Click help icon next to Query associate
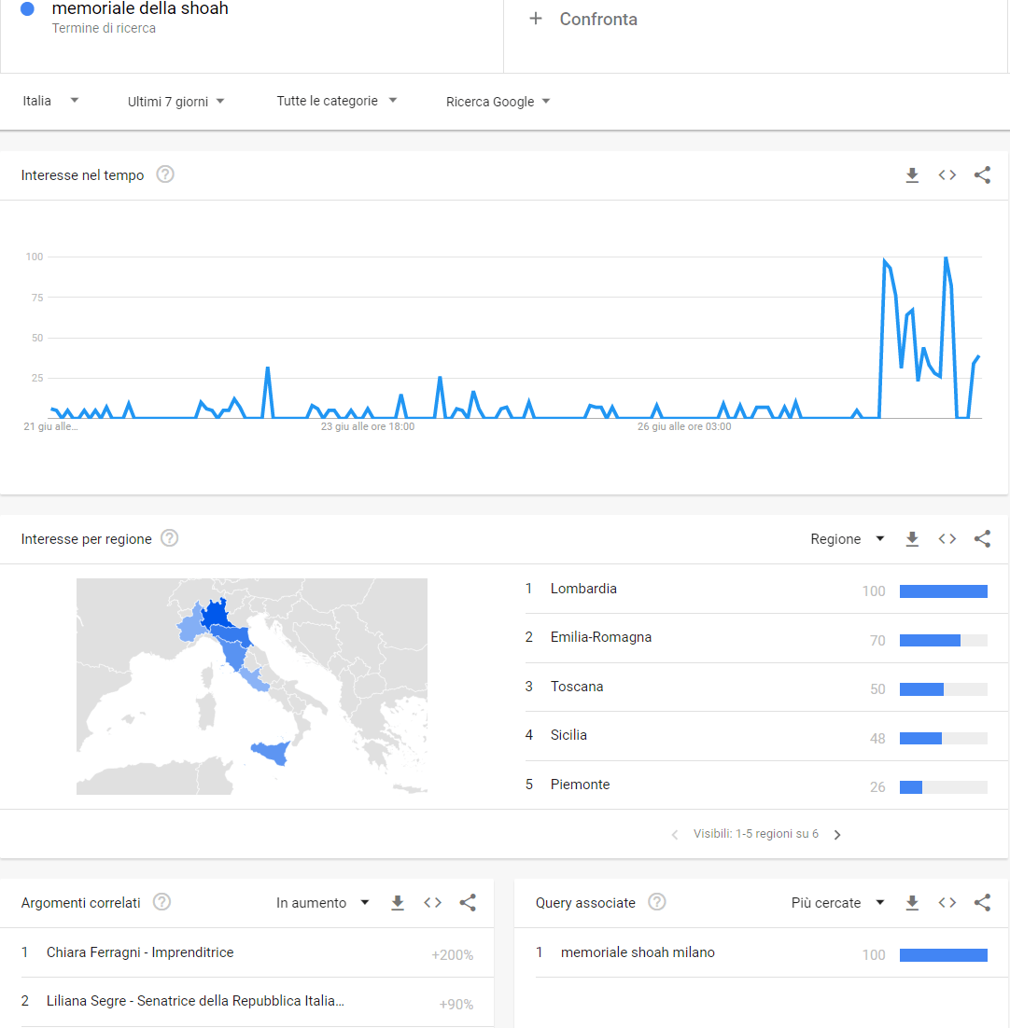The height and width of the screenshot is (1028, 1010). (657, 902)
